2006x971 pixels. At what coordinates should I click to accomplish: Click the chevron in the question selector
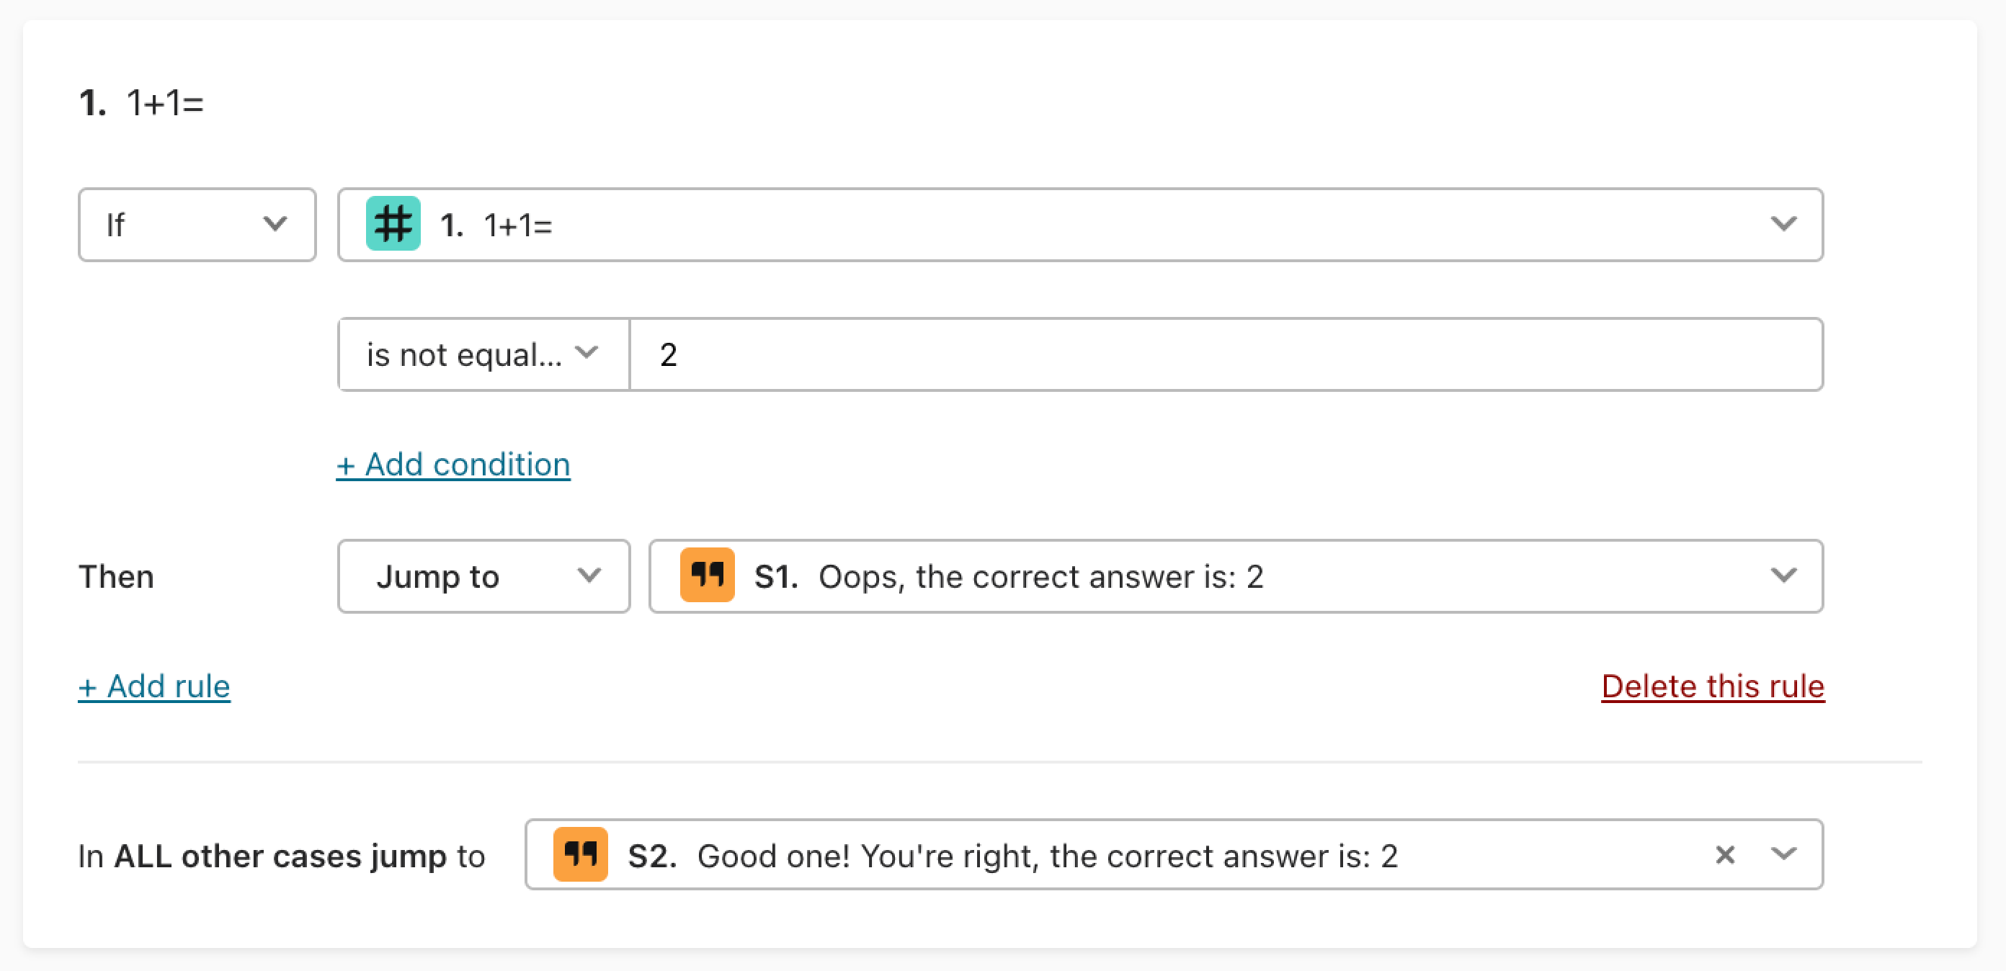tap(1783, 224)
